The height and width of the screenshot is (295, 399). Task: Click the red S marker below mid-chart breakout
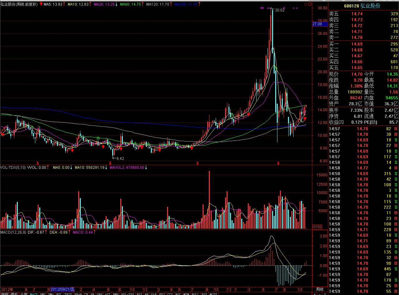(197, 163)
